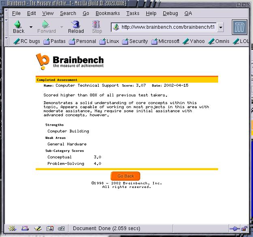
Task: Click the 'Completed Assessment' header text
Action: (x=57, y=80)
